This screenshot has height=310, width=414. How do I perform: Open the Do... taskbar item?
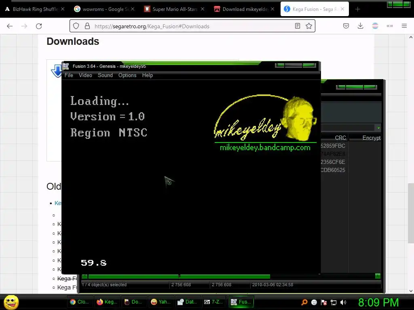133,302
